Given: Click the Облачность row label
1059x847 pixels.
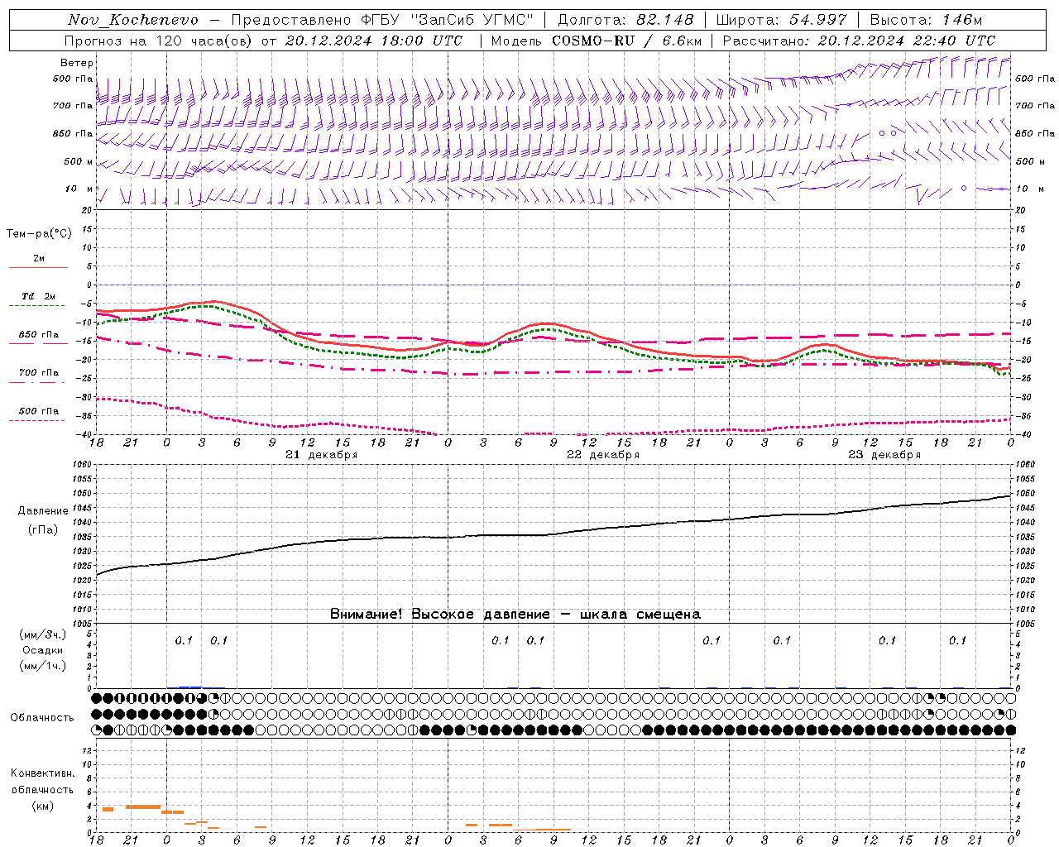Looking at the screenshot, I should pyautogui.click(x=42, y=717).
